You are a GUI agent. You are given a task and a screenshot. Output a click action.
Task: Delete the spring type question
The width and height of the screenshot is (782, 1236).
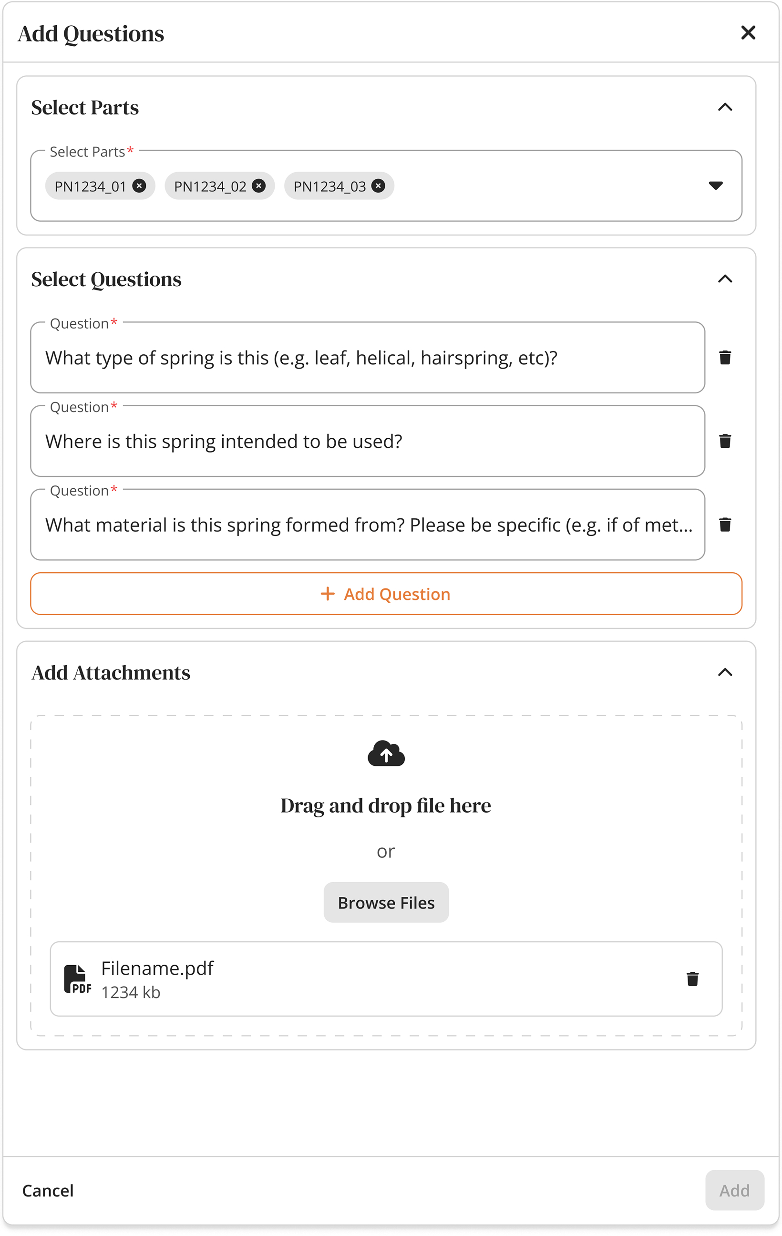724,357
